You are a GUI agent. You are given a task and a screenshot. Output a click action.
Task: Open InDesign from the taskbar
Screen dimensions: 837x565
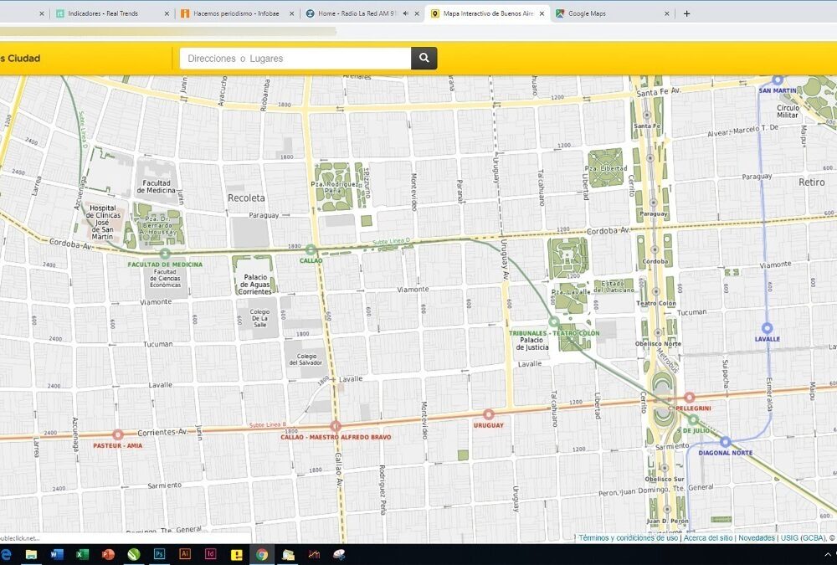click(x=210, y=554)
